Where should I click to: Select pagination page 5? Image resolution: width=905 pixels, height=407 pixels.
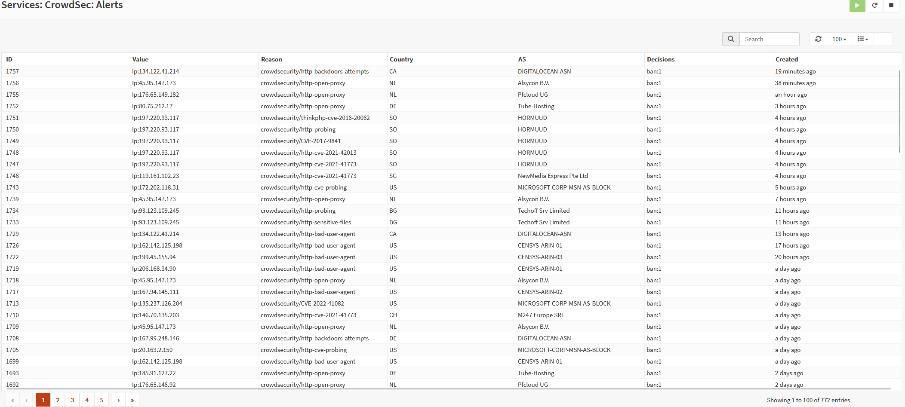coord(102,400)
